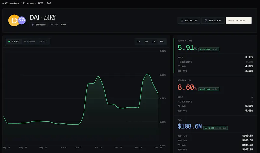Click the 2.00% y-axis label
This screenshot has height=153, width=260.
pyautogui.click(x=163, y=122)
